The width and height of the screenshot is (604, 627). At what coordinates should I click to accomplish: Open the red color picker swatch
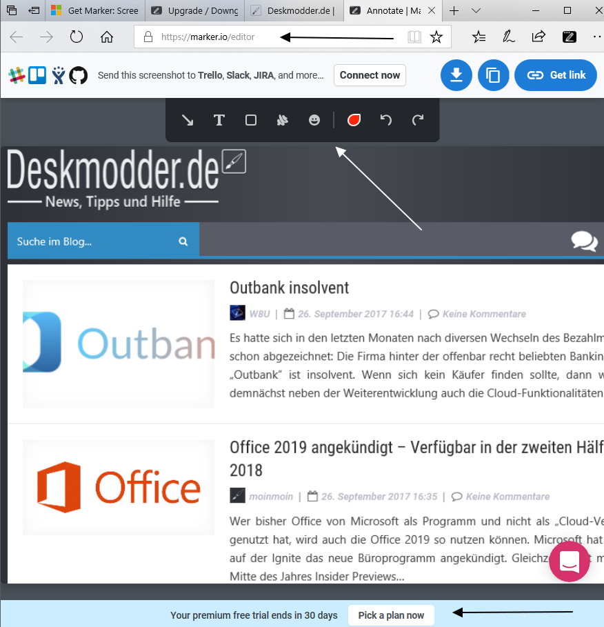coord(354,120)
